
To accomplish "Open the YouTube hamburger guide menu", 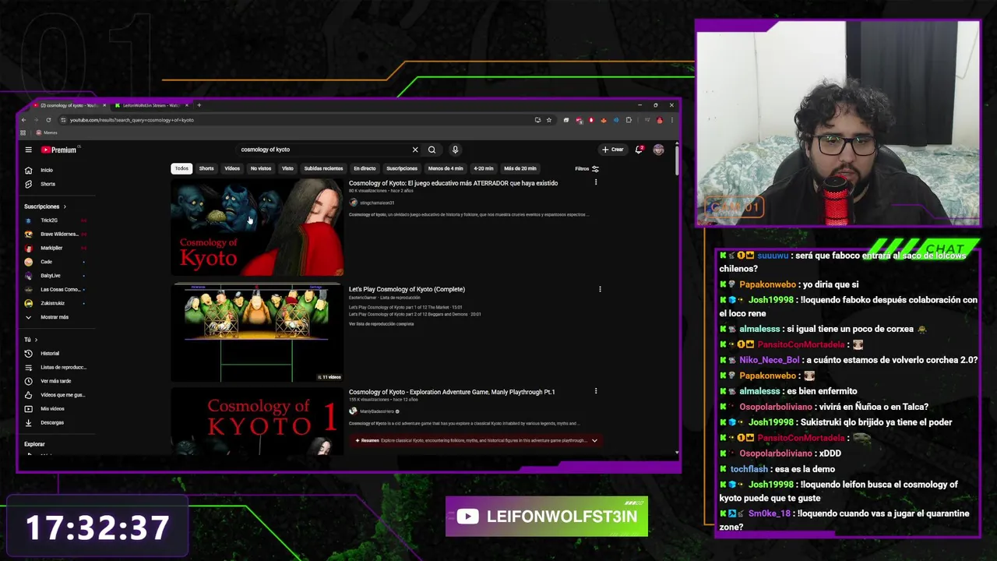I will tap(28, 150).
